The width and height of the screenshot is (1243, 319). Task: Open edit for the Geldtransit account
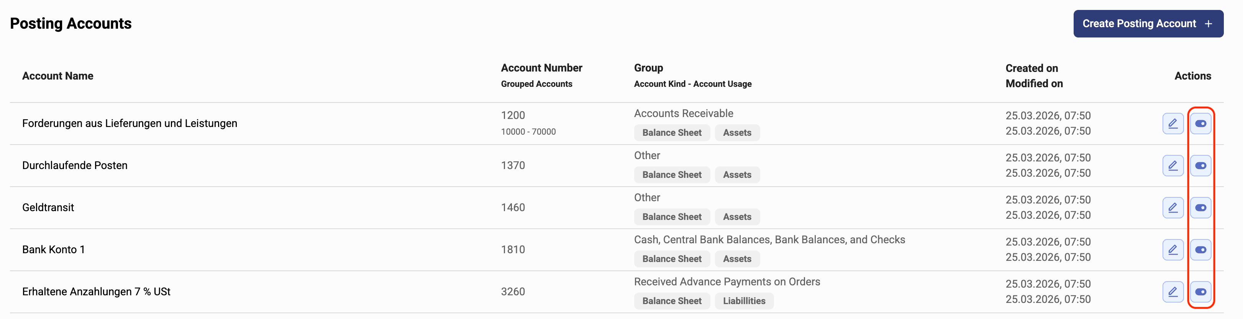click(1172, 208)
